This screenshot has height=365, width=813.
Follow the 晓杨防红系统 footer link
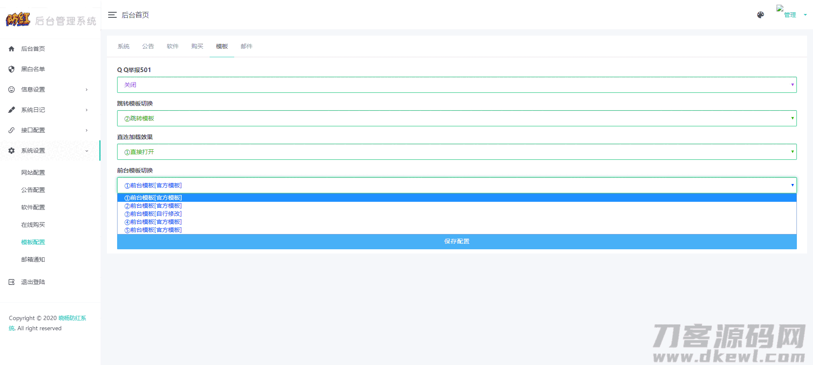point(72,318)
